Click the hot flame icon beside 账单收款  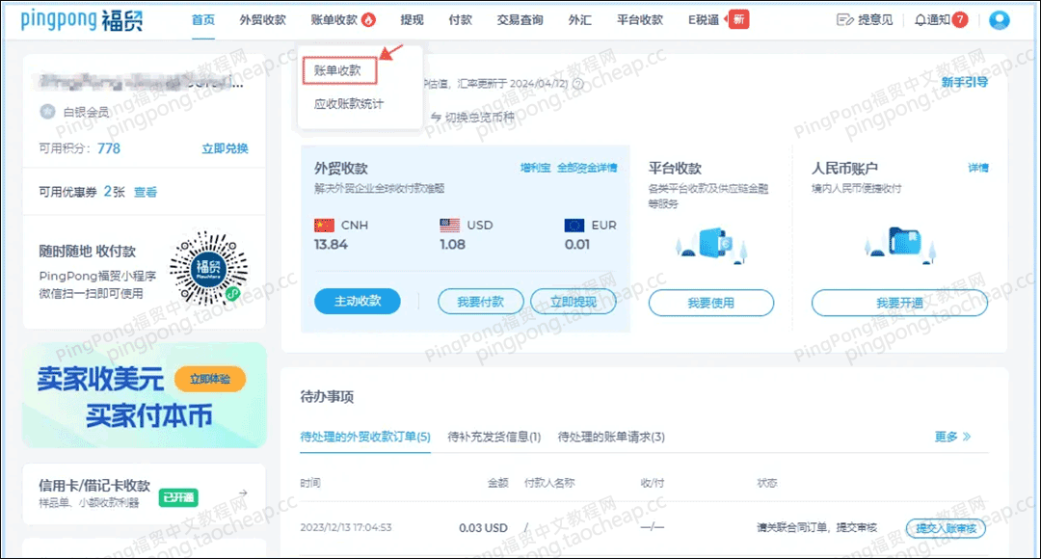[368, 20]
